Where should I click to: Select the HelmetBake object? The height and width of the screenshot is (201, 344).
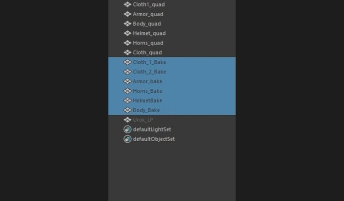click(172, 100)
